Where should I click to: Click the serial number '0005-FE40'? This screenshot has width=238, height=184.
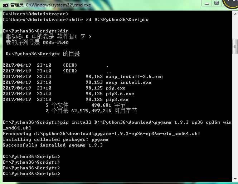pos(55,42)
